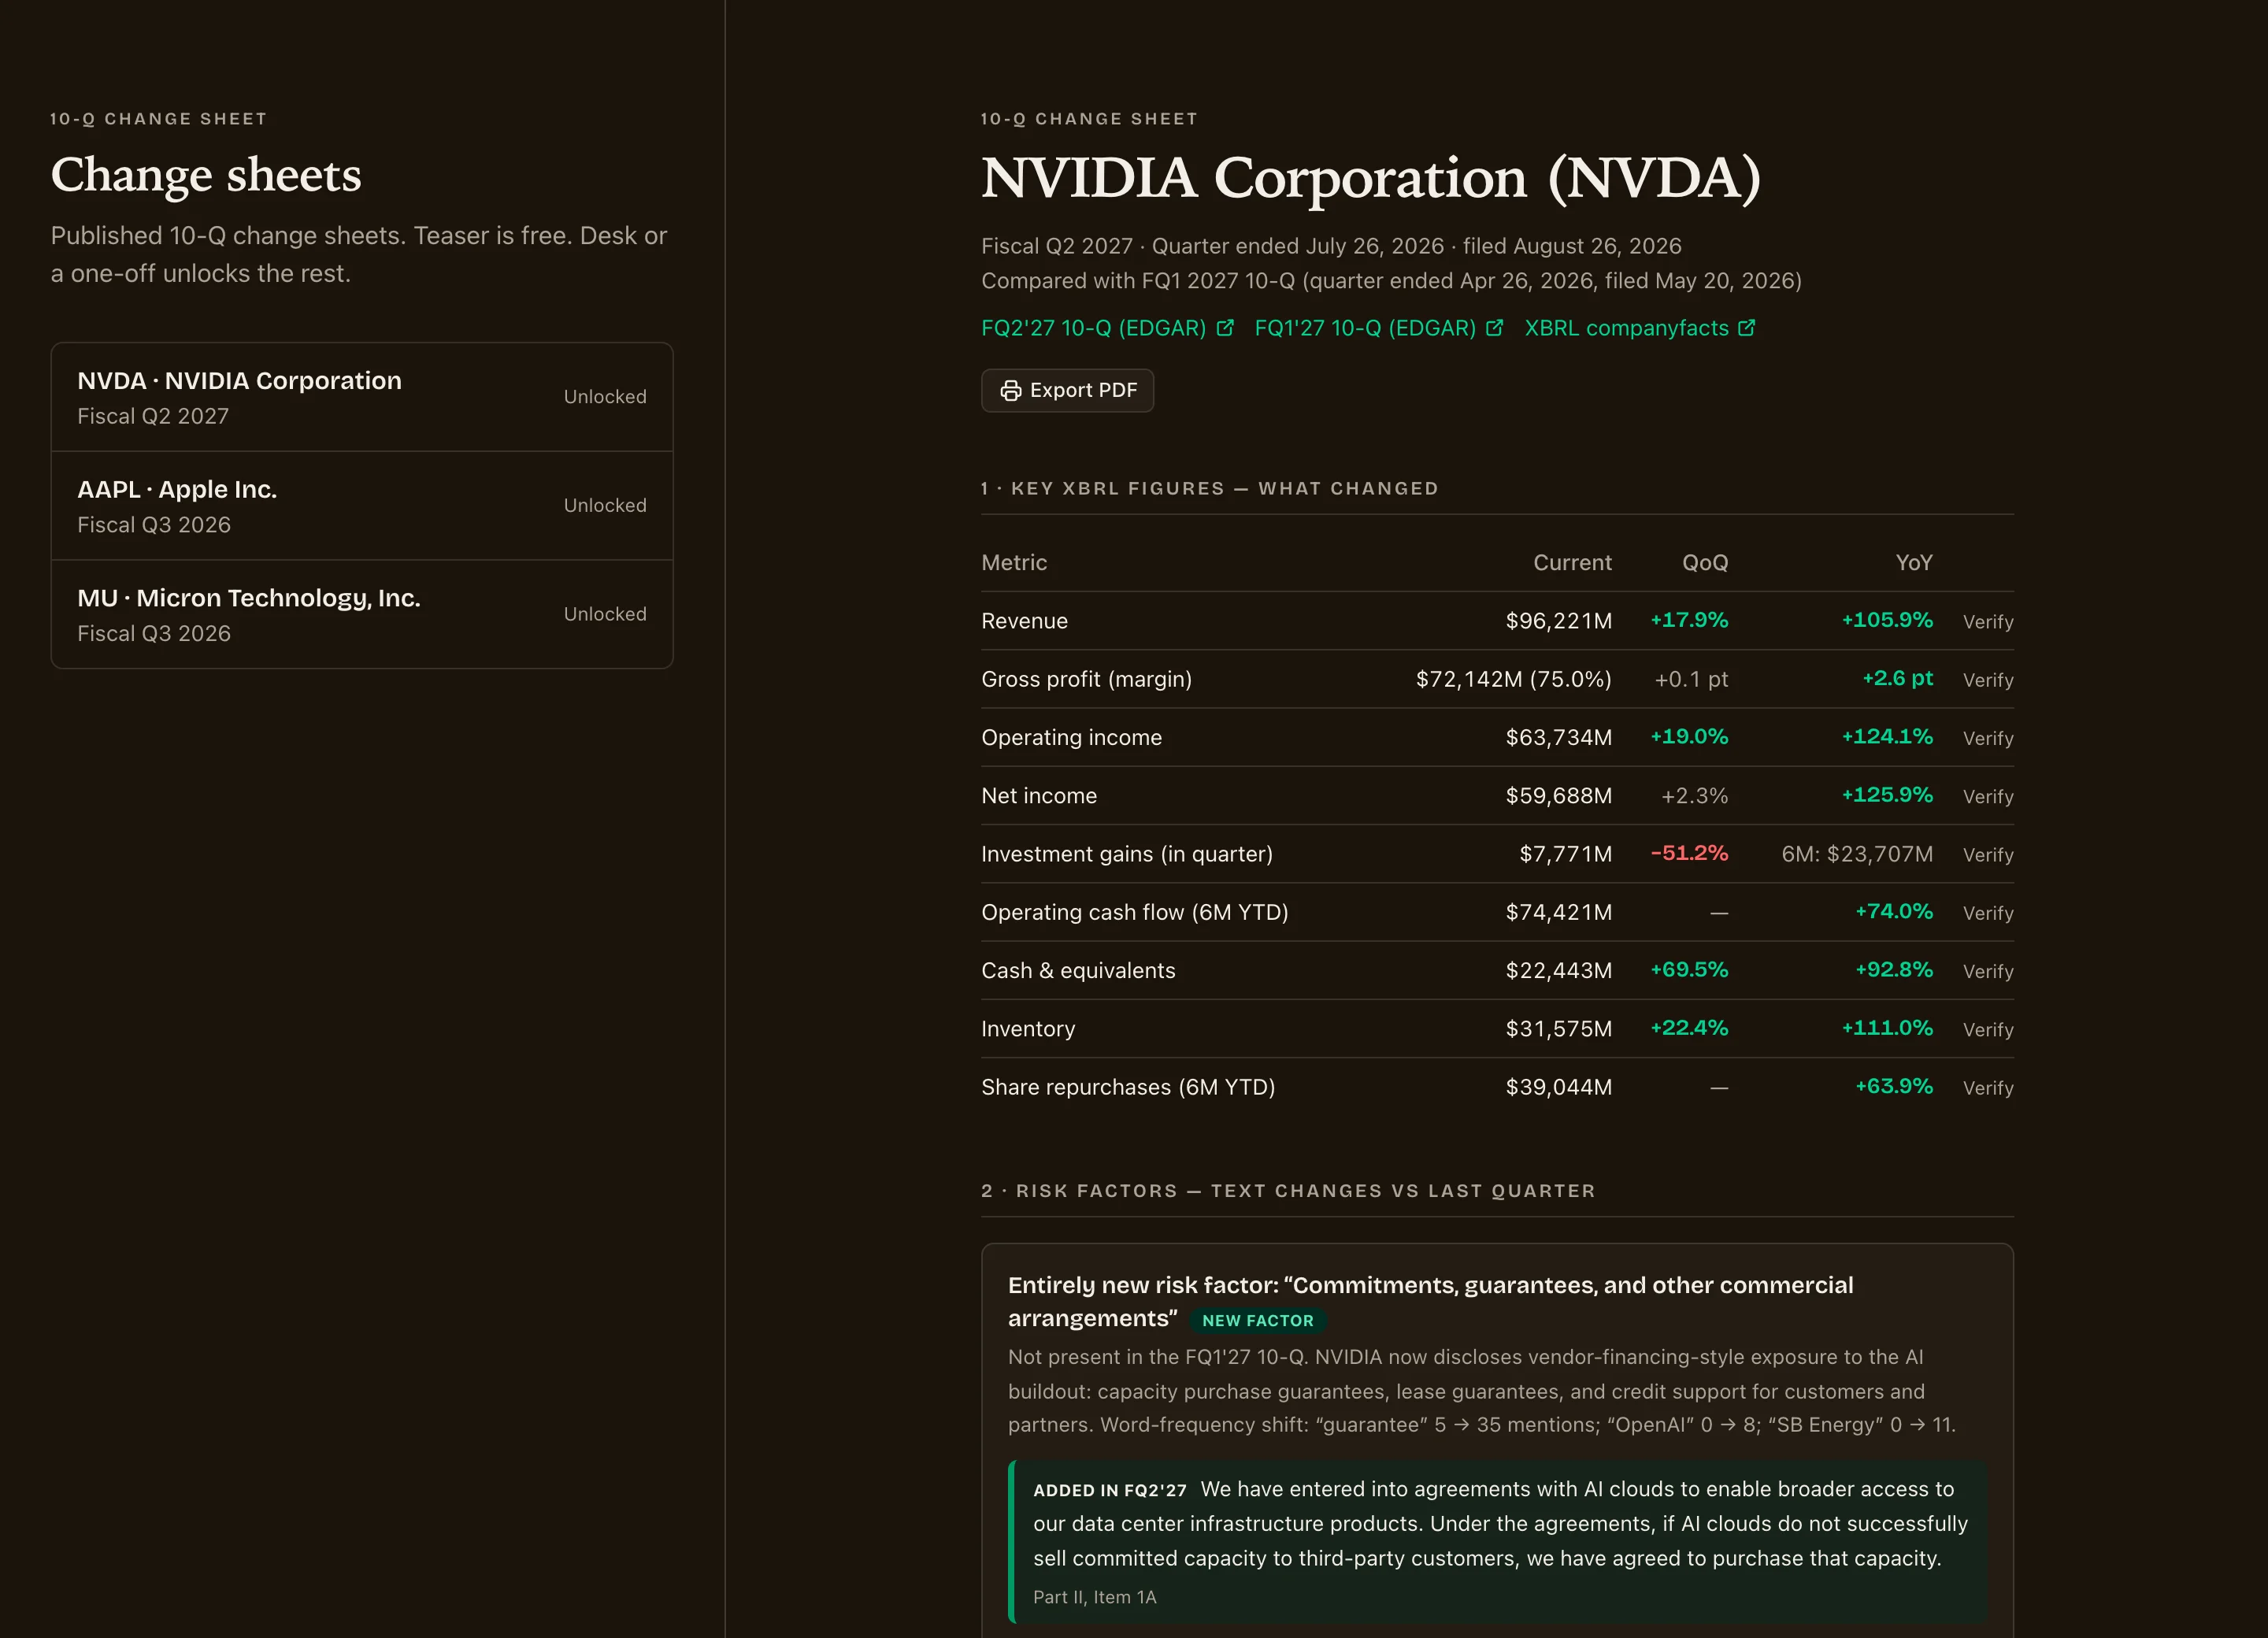Click the 6M: $23,707M figure
This screenshot has height=1638, width=2268.
point(1857,854)
